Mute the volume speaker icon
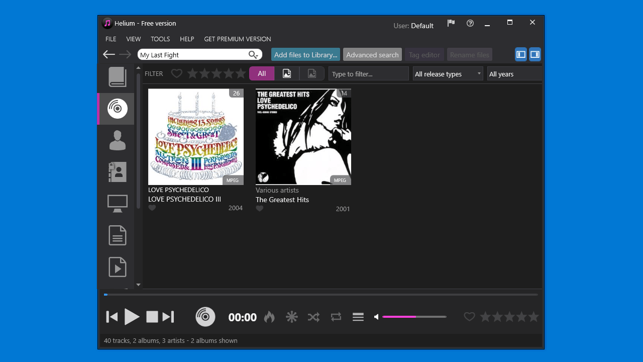 coord(376,317)
